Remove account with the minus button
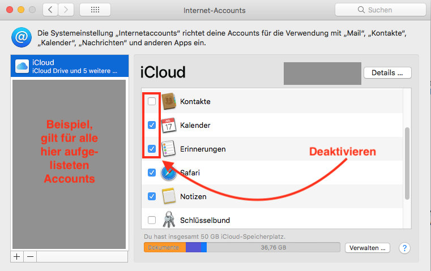 (30, 257)
